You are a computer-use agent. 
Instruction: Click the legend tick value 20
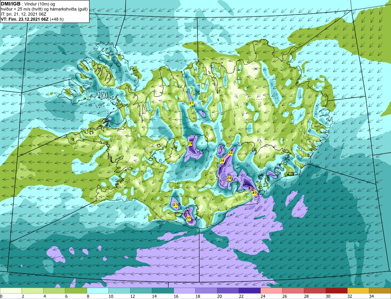click(x=219, y=297)
